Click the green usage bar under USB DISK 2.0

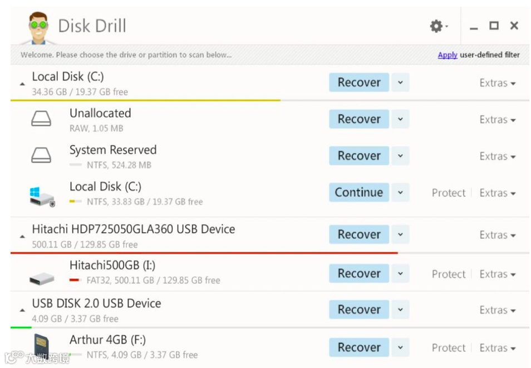coord(21,327)
